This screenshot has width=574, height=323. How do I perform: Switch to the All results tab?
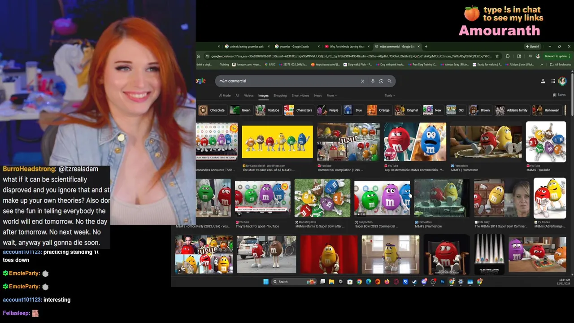click(x=237, y=96)
